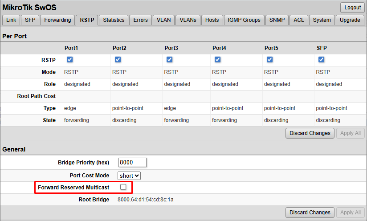Switch to the ACL tab
Image resolution: width=367 pixels, height=221 pixels.
click(299, 20)
